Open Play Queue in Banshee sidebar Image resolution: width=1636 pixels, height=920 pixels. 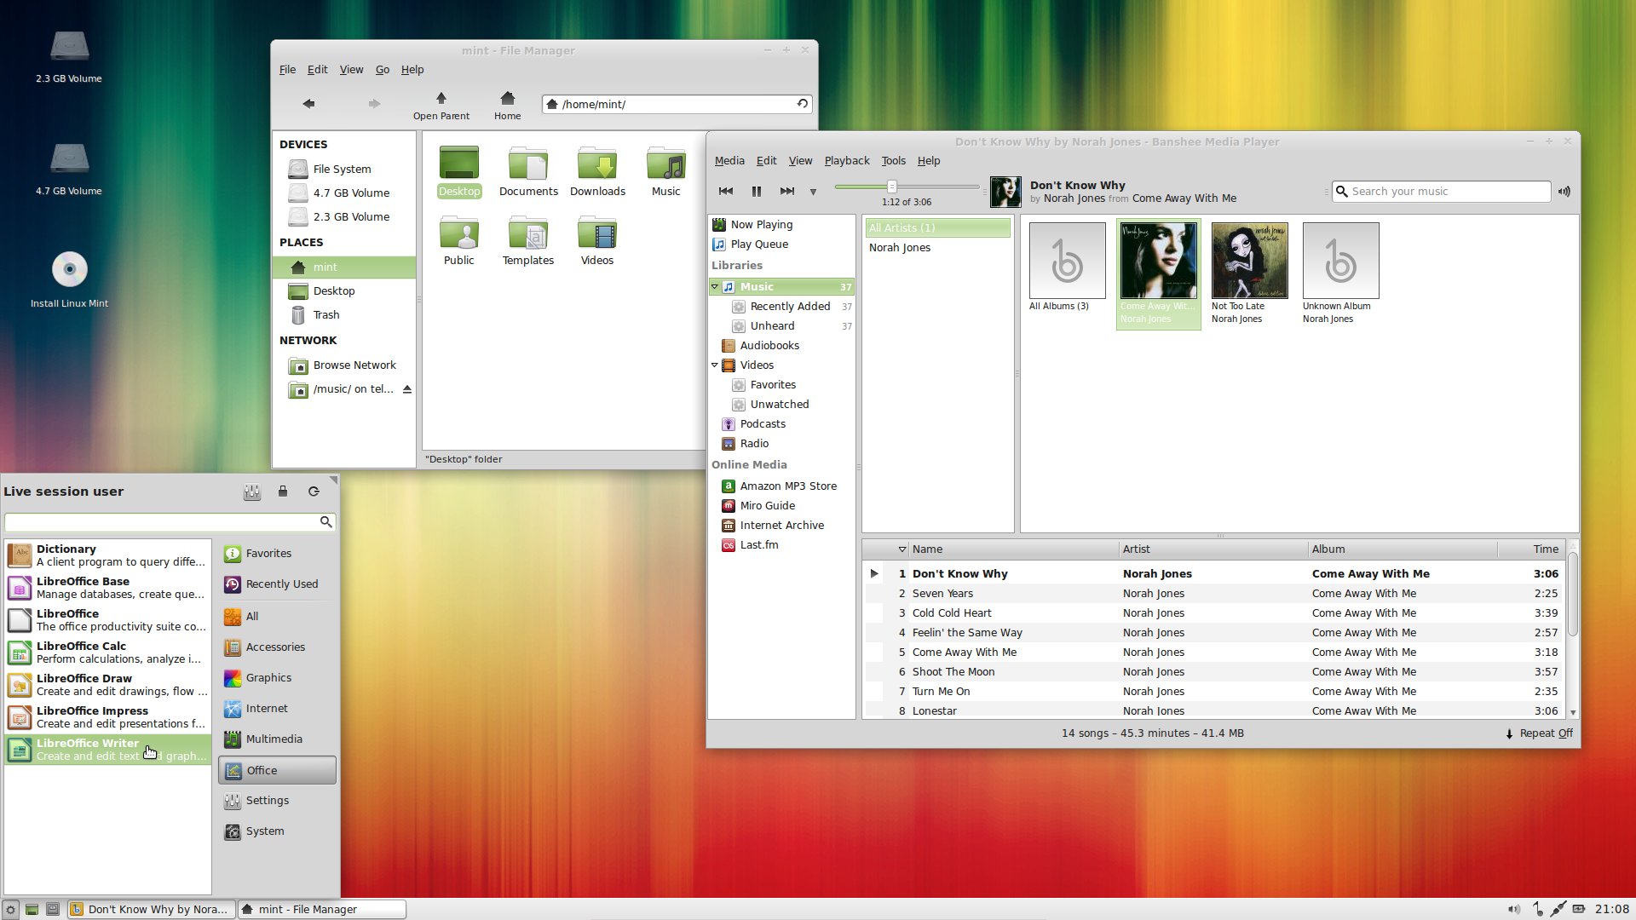[759, 244]
